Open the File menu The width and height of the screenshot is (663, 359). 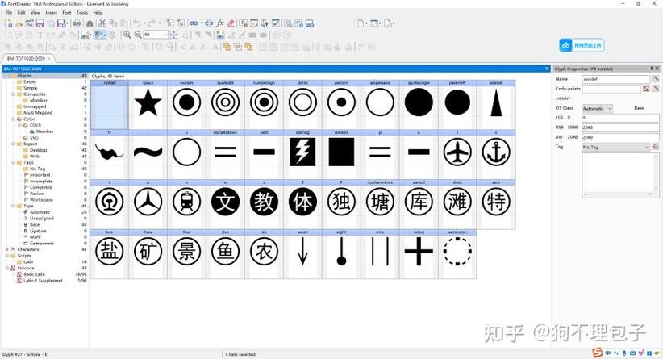click(8, 13)
